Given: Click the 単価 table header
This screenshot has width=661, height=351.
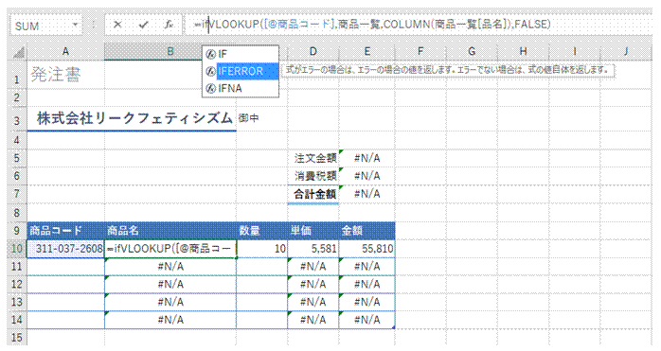Looking at the screenshot, I should [313, 231].
